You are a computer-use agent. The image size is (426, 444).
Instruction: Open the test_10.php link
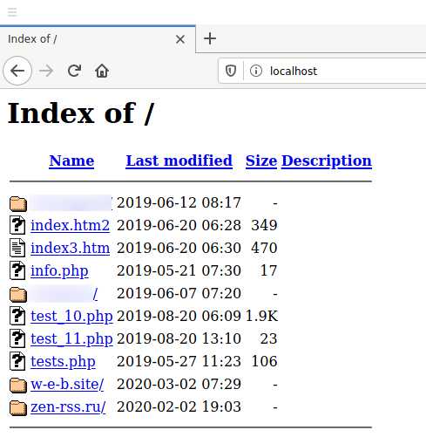point(71,316)
